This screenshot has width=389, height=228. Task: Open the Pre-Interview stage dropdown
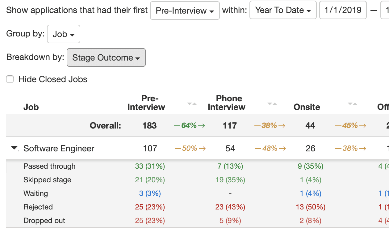(185, 11)
